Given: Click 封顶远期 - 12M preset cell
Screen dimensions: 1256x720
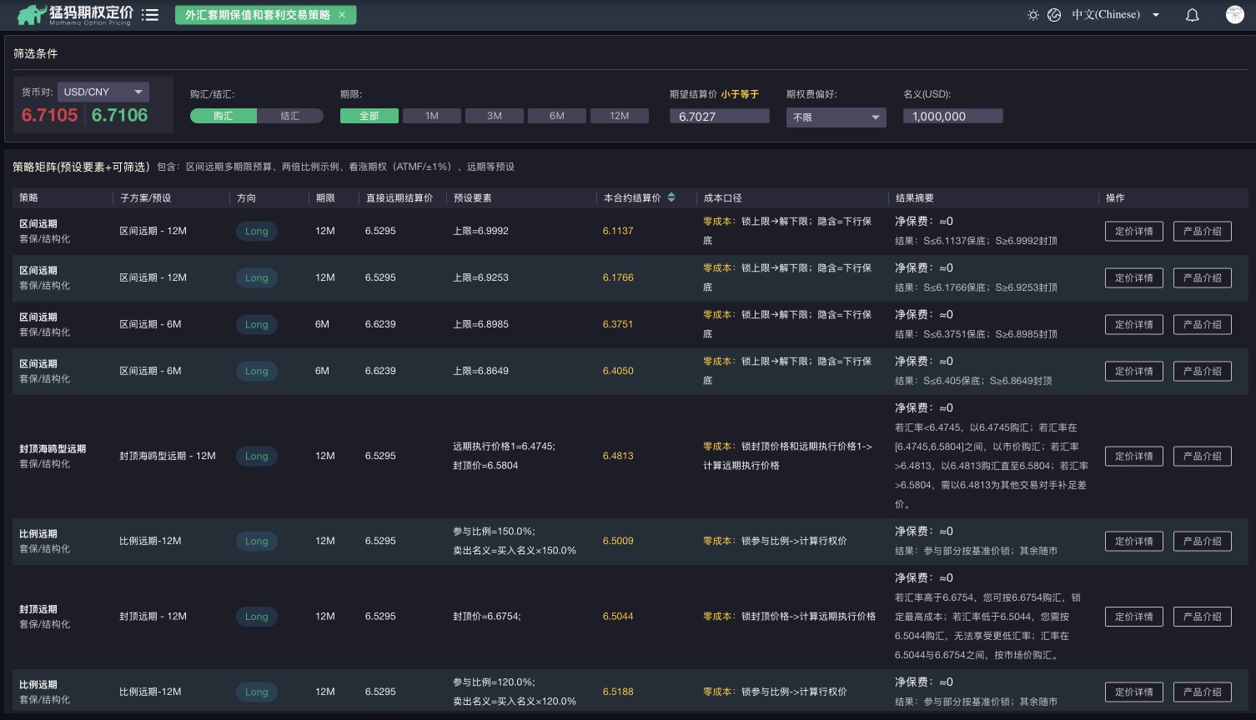Looking at the screenshot, I should pos(153,617).
